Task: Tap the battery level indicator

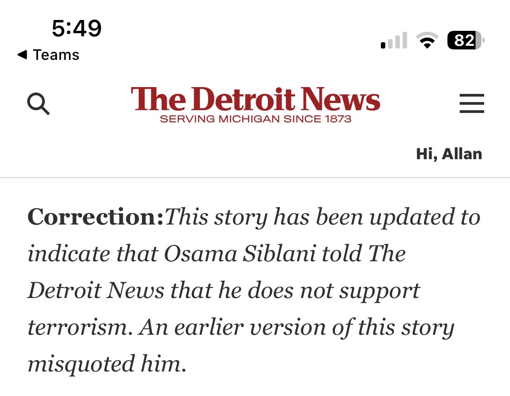Action: click(x=465, y=41)
